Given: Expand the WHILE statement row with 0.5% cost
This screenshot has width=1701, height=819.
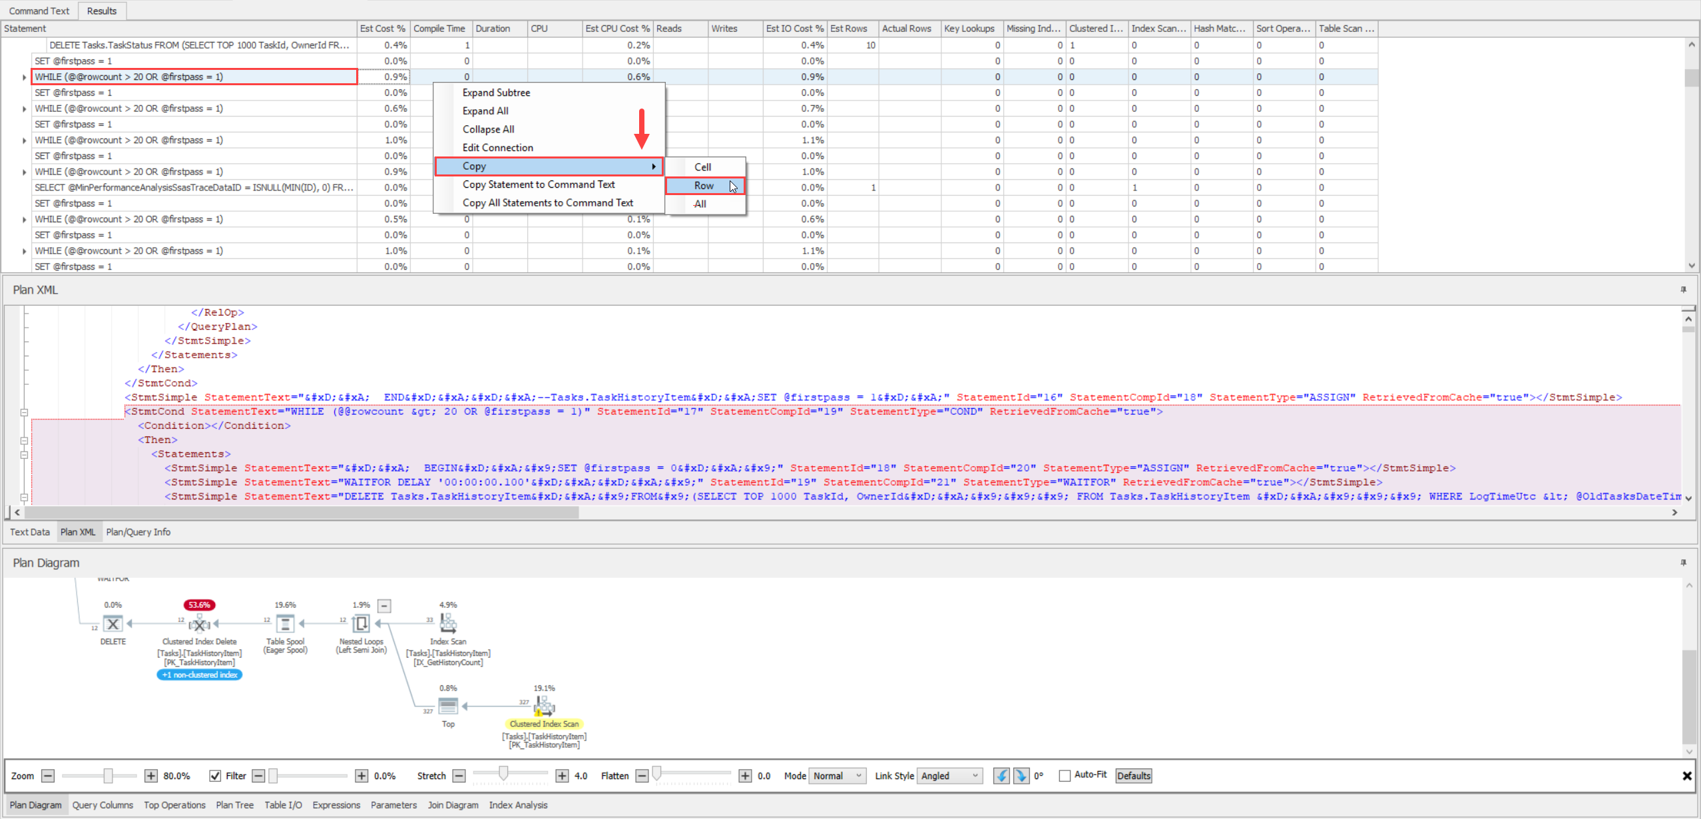Looking at the screenshot, I should (x=24, y=220).
